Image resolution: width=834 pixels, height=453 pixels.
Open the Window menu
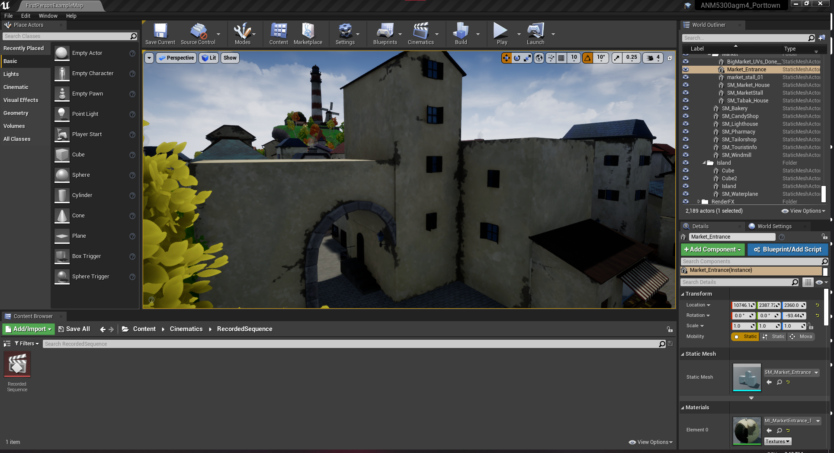coord(48,16)
